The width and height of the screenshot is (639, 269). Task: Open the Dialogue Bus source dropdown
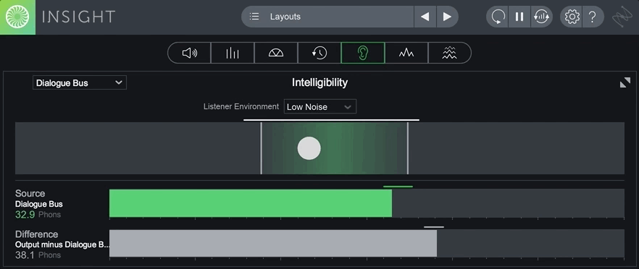tap(80, 82)
